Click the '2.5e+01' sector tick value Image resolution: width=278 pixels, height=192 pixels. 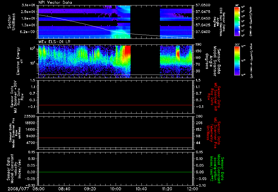pos(28,12)
